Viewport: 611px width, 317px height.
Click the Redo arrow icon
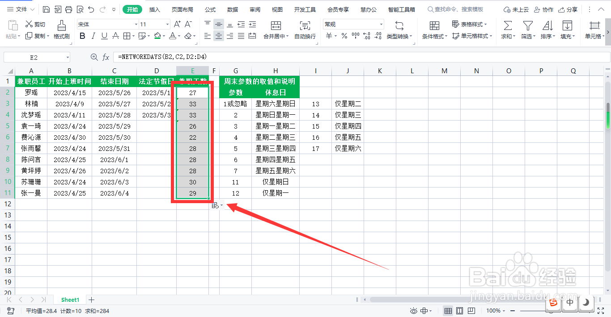102,9
